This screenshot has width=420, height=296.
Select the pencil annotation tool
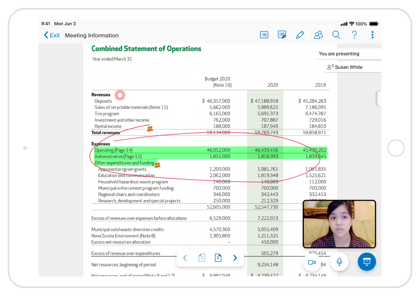click(300, 35)
